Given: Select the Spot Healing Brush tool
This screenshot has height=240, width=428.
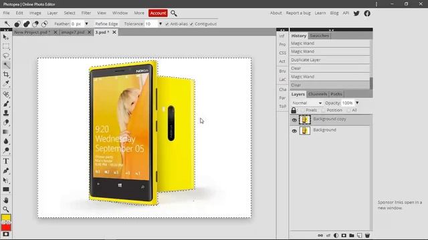Looking at the screenshot, I should tap(6, 95).
